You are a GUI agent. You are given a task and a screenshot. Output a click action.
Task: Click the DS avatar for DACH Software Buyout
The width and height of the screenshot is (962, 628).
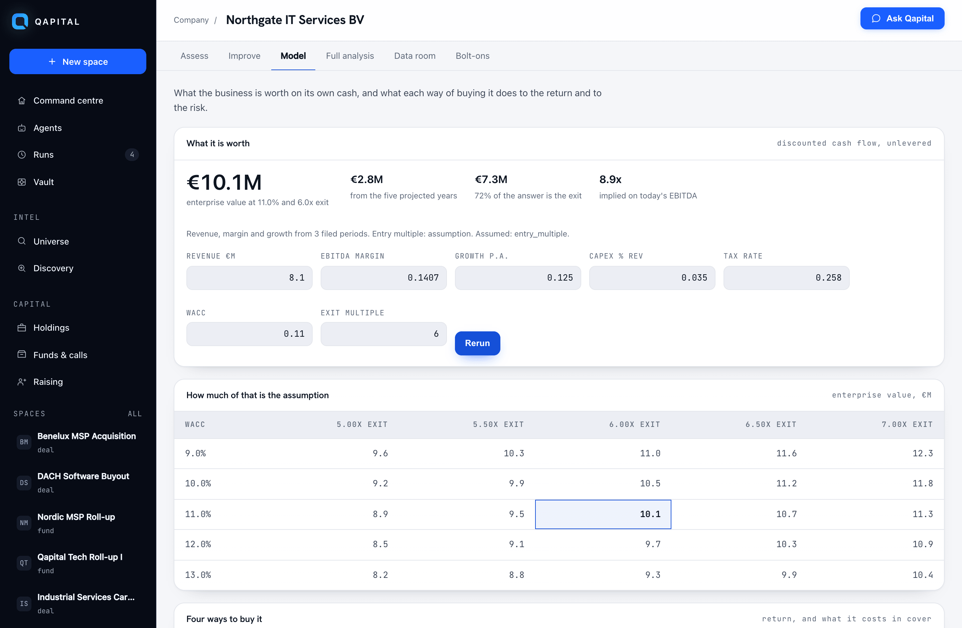(24, 482)
